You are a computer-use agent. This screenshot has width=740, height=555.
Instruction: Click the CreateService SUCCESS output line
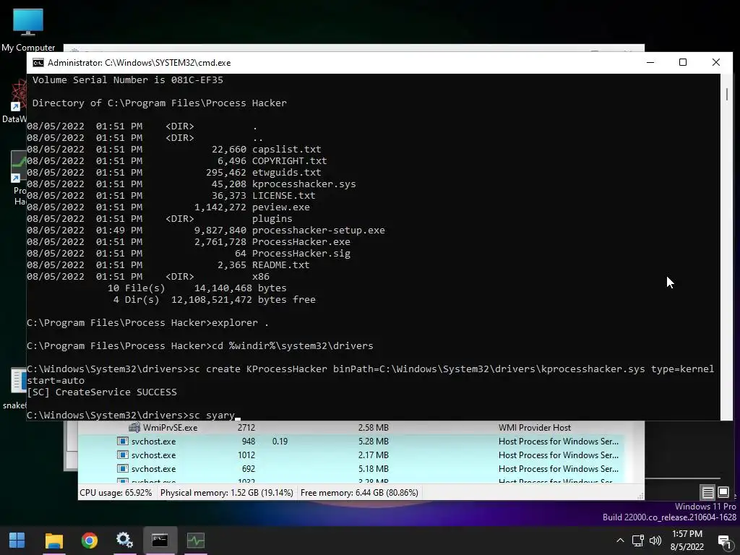102,392
